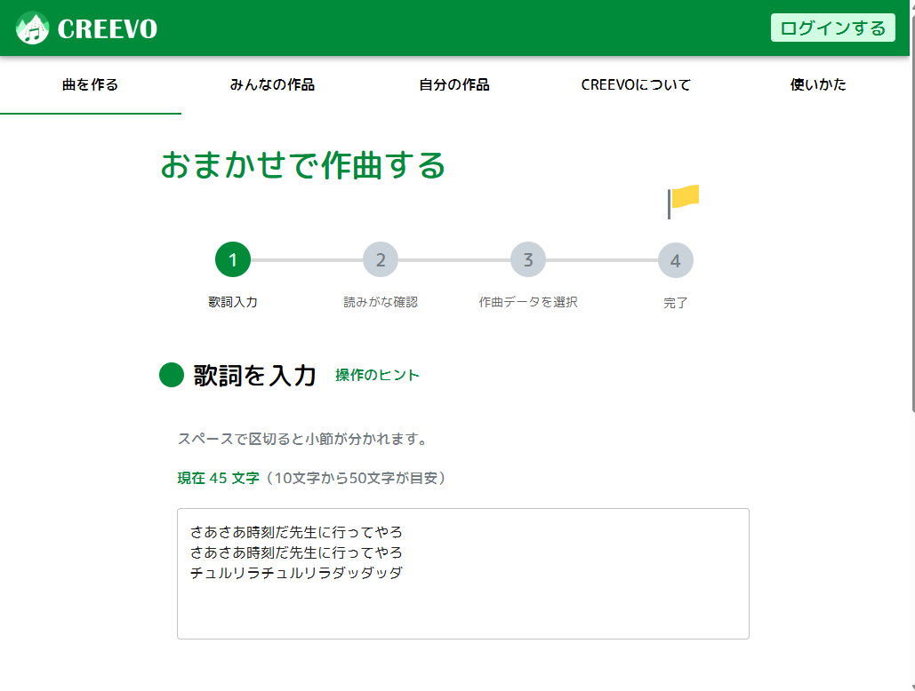Image resolution: width=915 pixels, height=691 pixels.
Task: Click the 歌詞を入力 section heading
Action: tap(255, 375)
